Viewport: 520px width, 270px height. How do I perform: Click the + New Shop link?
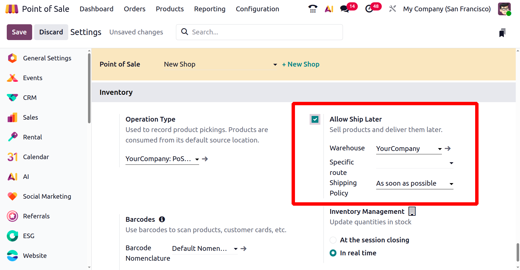(301, 64)
